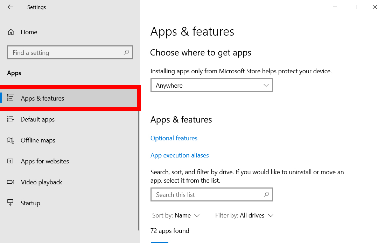Click the magnifier icon in Find a setting
The width and height of the screenshot is (385, 243).
point(126,52)
